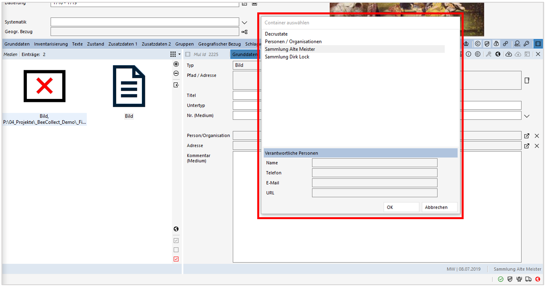This screenshot has width=546, height=287.
Task: Toggle the empty checkbox under the media list
Action: coord(176,250)
